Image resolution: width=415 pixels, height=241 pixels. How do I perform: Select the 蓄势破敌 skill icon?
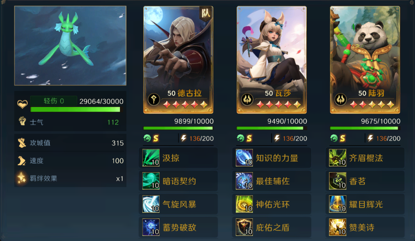click(151, 227)
